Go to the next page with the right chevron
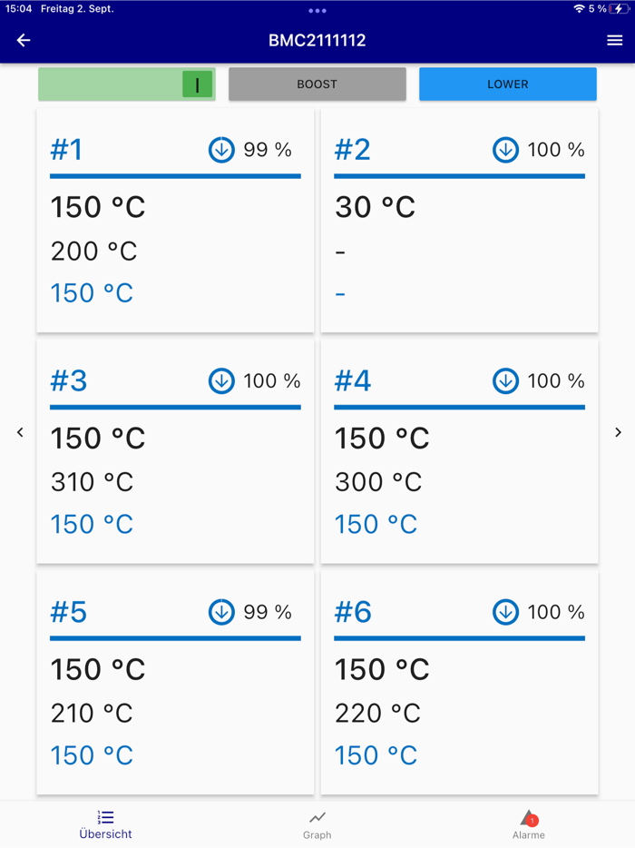 [618, 432]
